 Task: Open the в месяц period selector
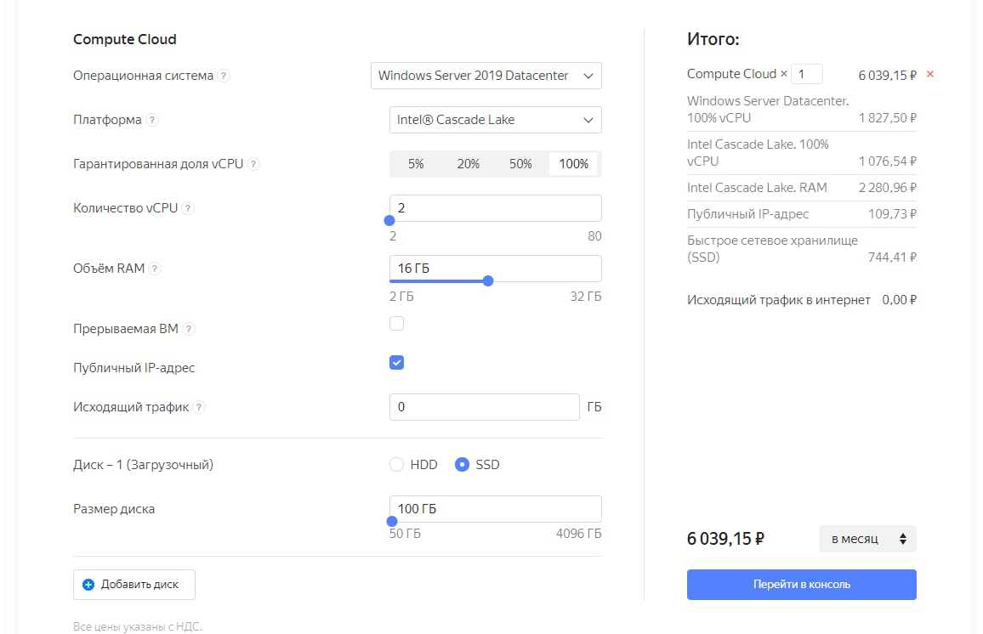pyautogui.click(x=867, y=539)
